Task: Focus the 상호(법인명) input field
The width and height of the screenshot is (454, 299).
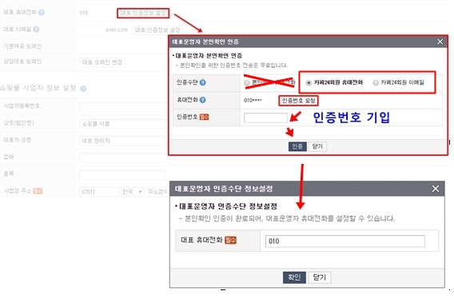Action: [122, 124]
